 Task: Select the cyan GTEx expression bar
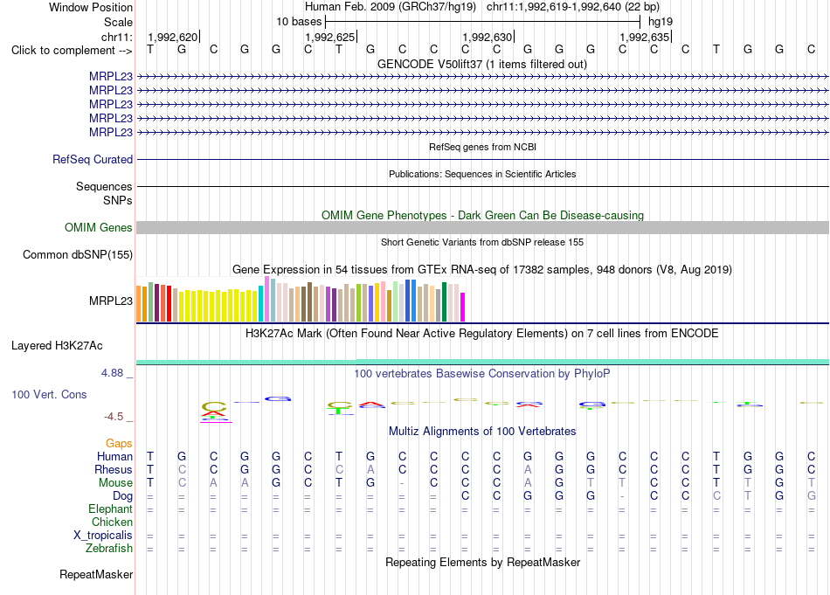260,304
